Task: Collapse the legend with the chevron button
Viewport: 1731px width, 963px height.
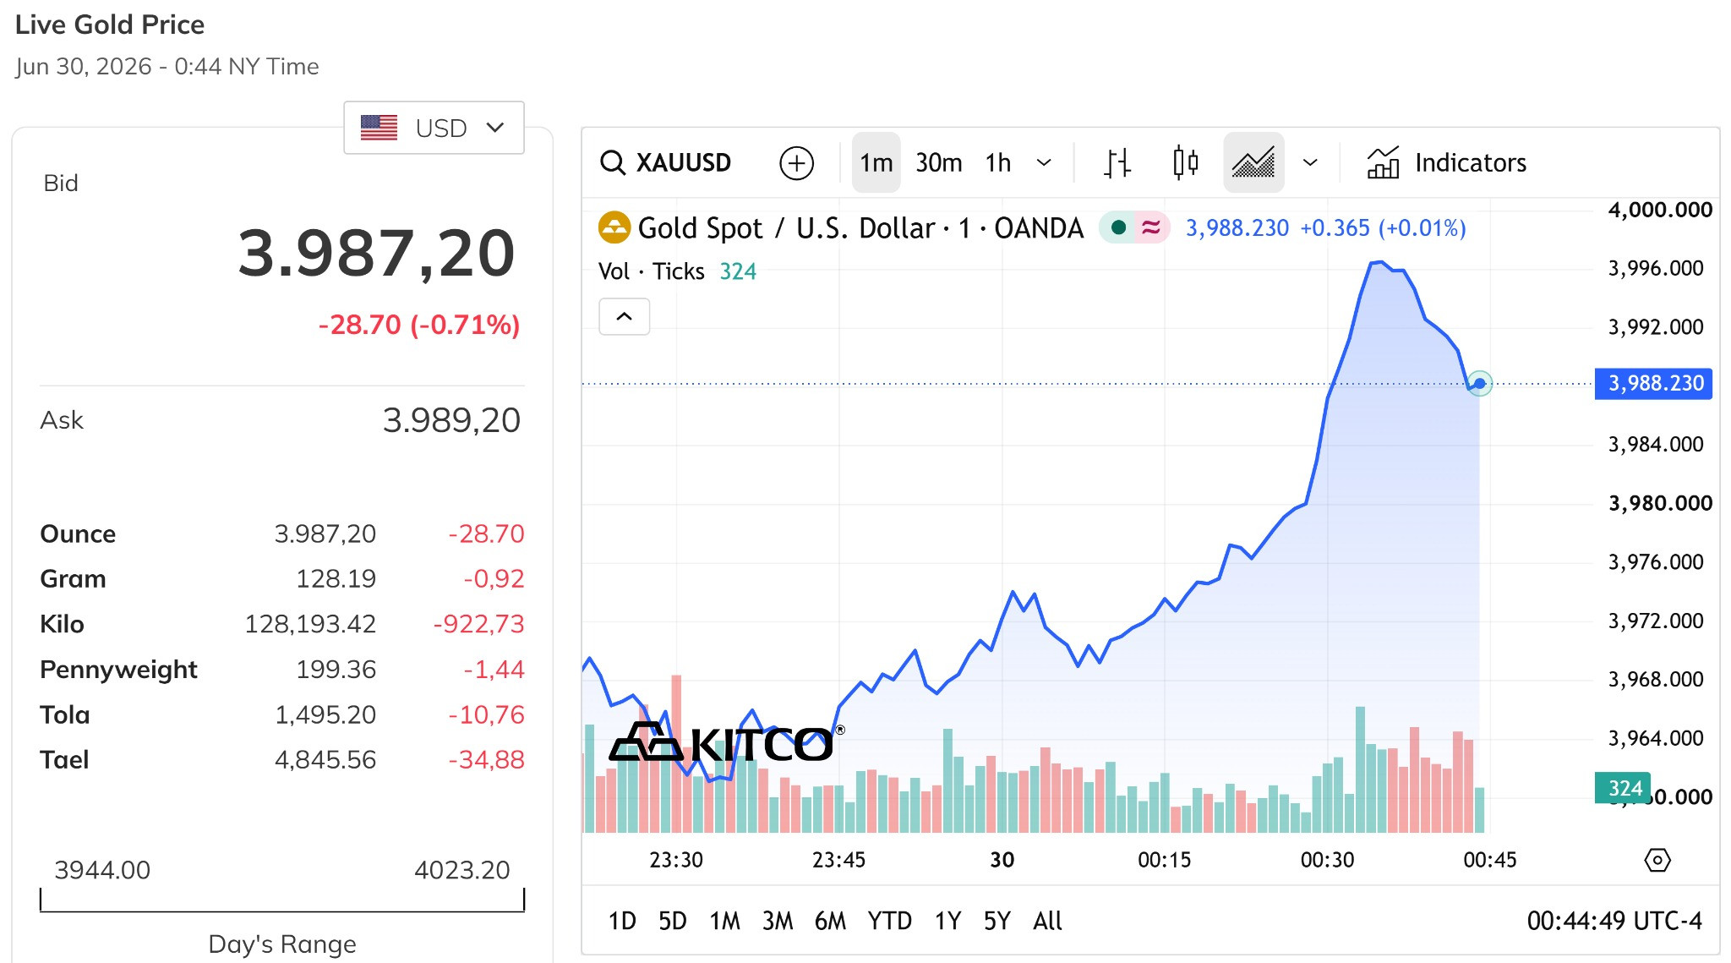Action: 625,317
